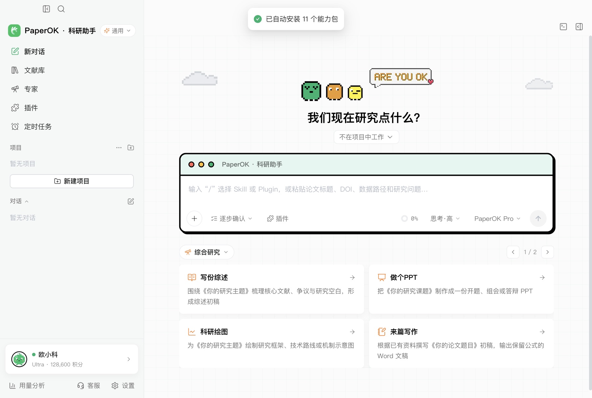
Task: Click the 科研绘图 chart icon
Action: pyautogui.click(x=192, y=332)
